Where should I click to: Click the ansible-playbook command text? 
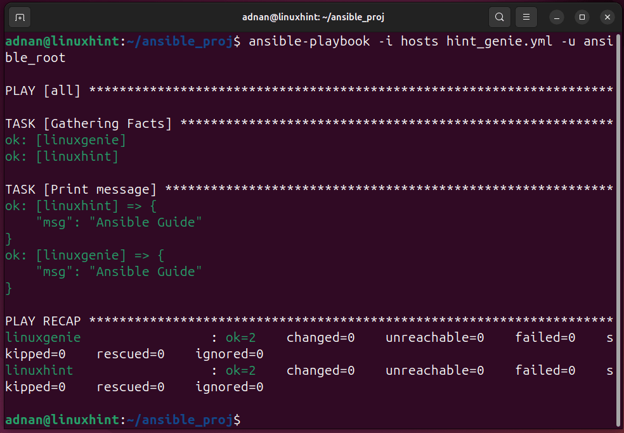(x=309, y=41)
